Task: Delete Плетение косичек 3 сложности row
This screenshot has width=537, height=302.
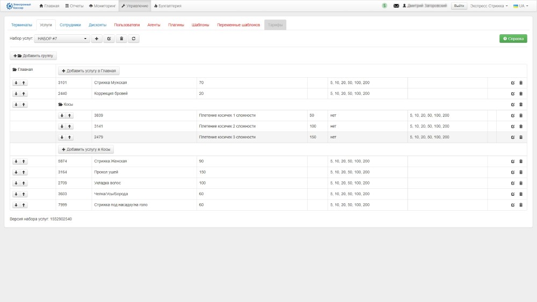Action: click(520, 137)
